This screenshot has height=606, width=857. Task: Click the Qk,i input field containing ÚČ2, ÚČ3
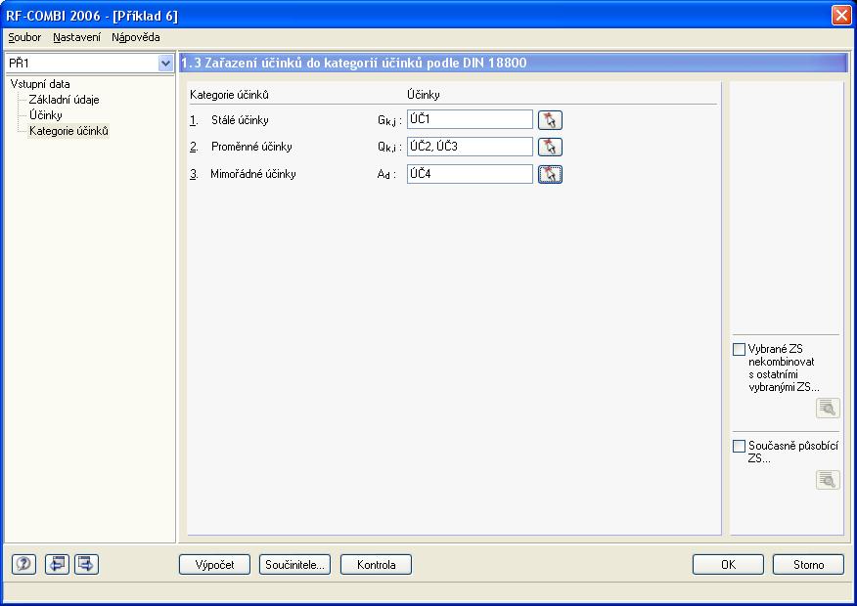[x=470, y=147]
